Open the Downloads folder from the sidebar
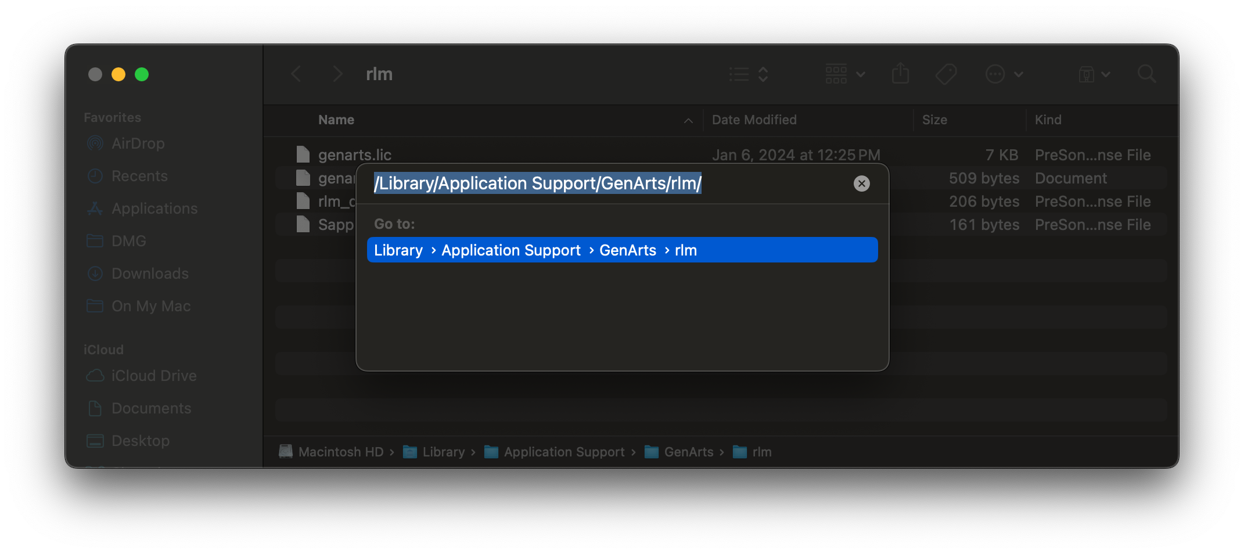 [x=150, y=274]
